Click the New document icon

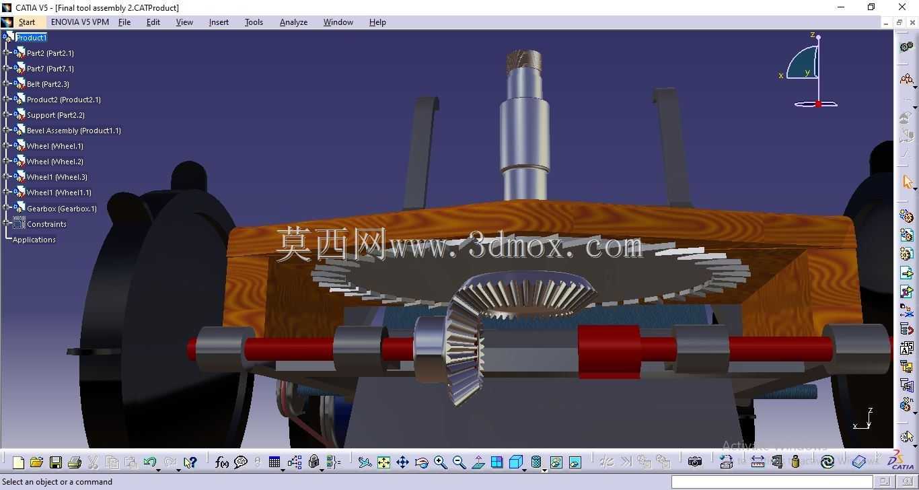(18, 462)
